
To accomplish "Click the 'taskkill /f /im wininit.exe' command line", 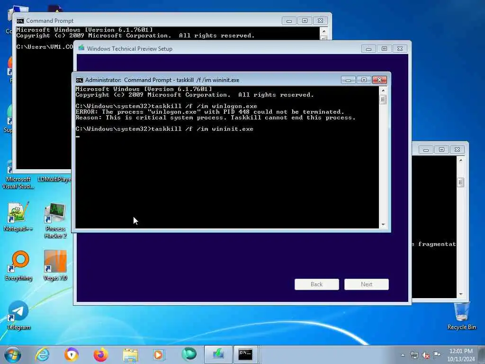I will (x=164, y=129).
